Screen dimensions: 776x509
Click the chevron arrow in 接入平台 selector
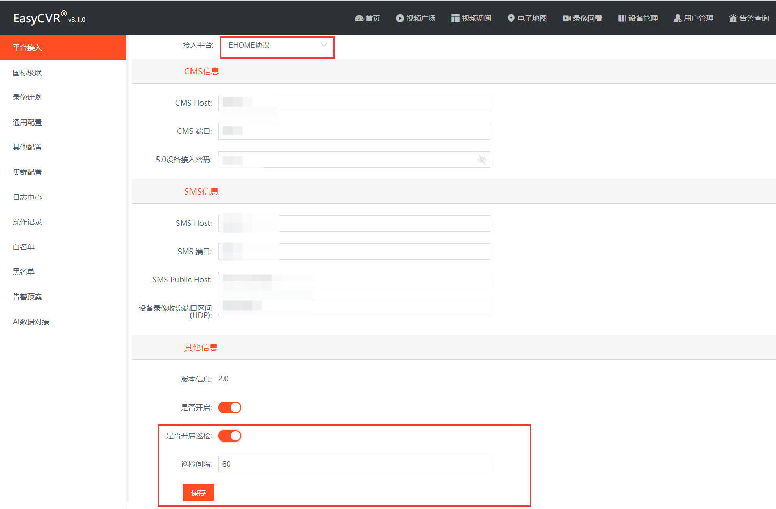[x=324, y=45]
